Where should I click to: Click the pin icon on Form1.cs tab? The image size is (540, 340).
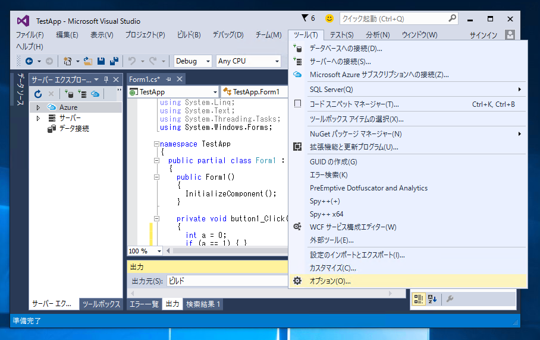(x=168, y=79)
